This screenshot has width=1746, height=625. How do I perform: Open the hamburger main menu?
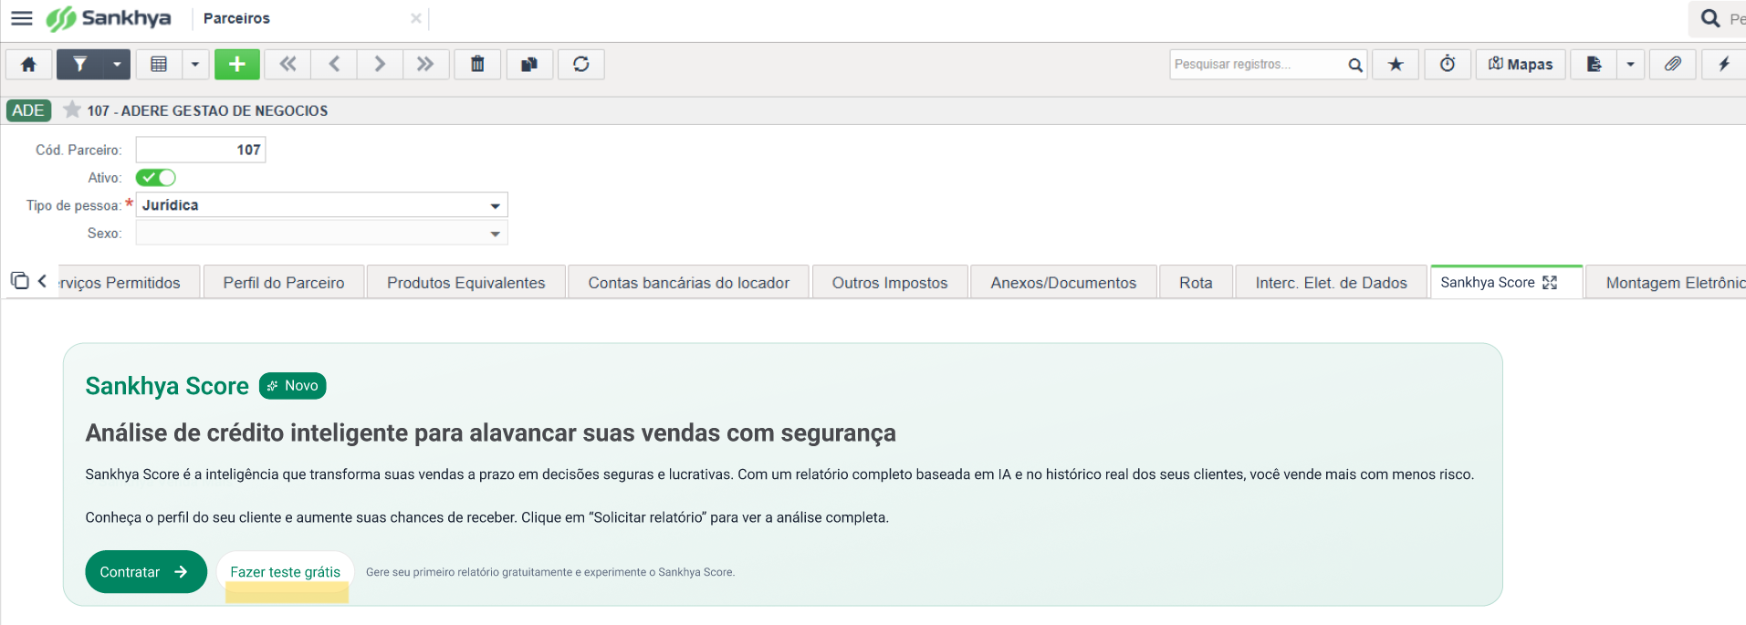[22, 18]
